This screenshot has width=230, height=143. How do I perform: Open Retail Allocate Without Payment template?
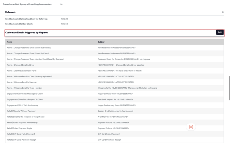pos(21,111)
